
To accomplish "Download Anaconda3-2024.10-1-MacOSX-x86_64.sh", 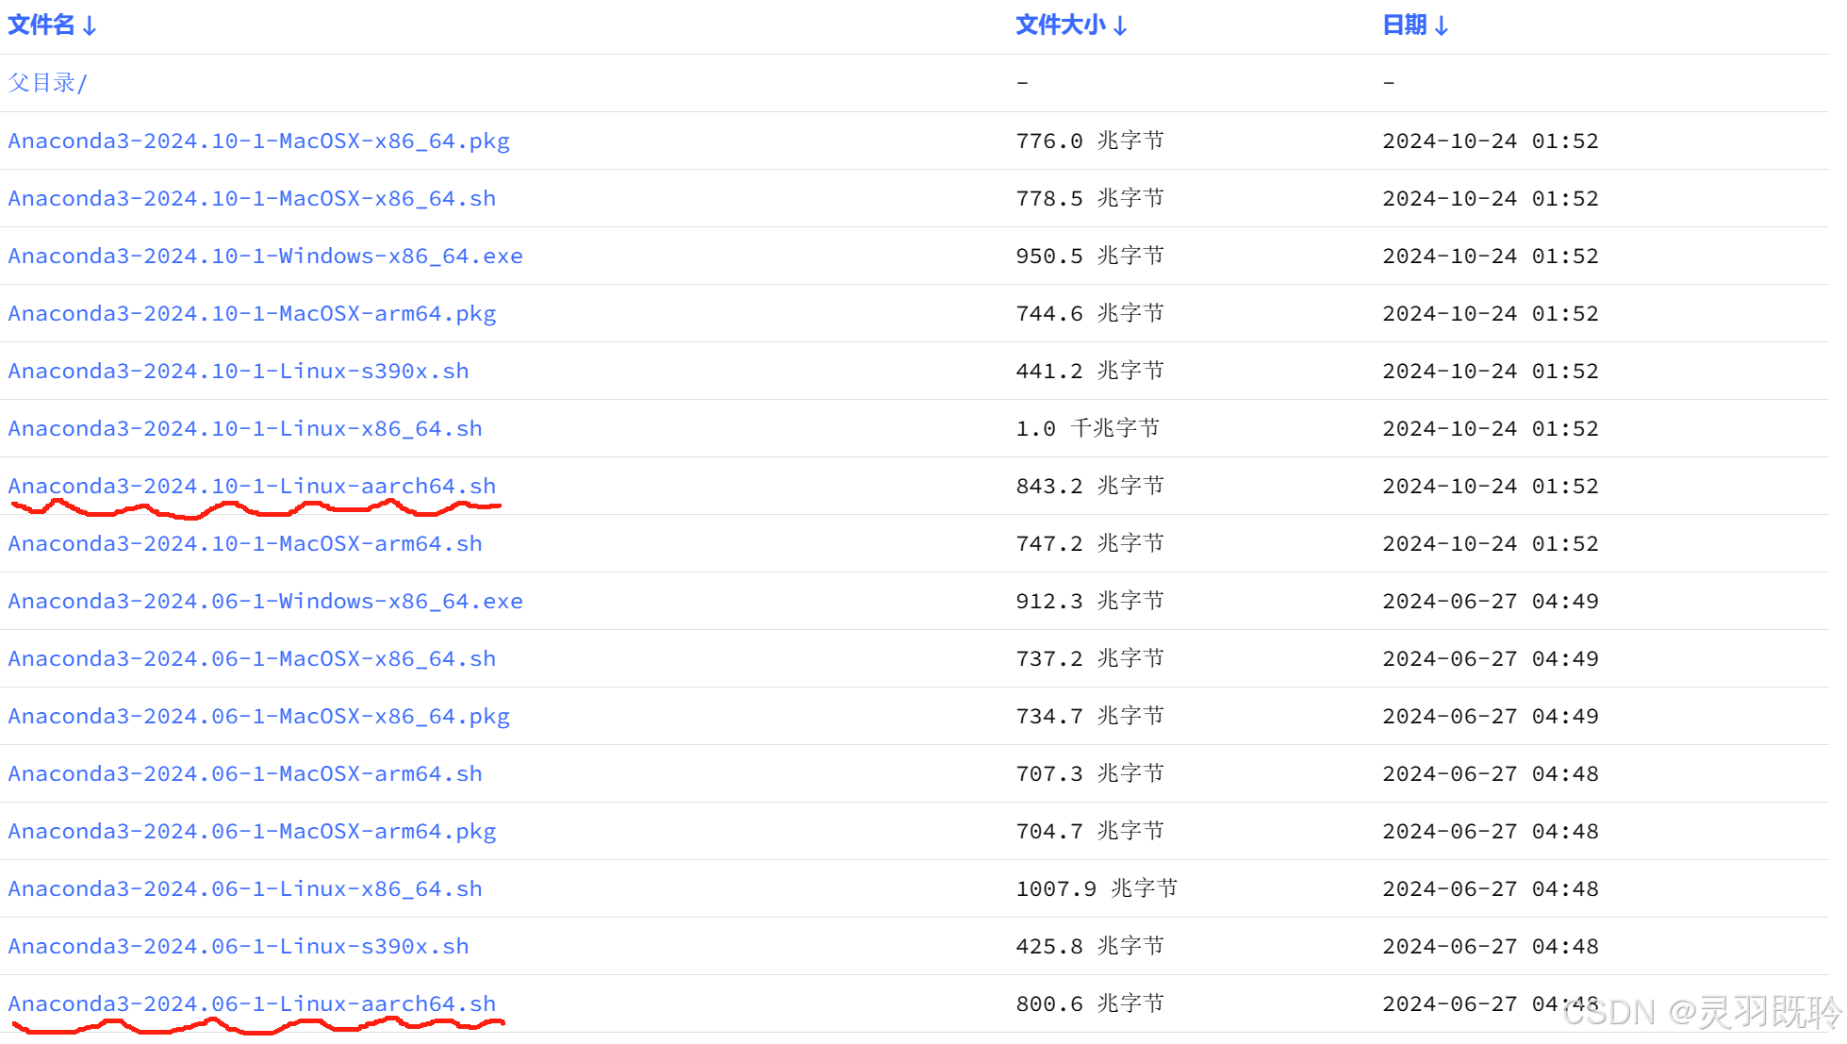I will coord(252,199).
